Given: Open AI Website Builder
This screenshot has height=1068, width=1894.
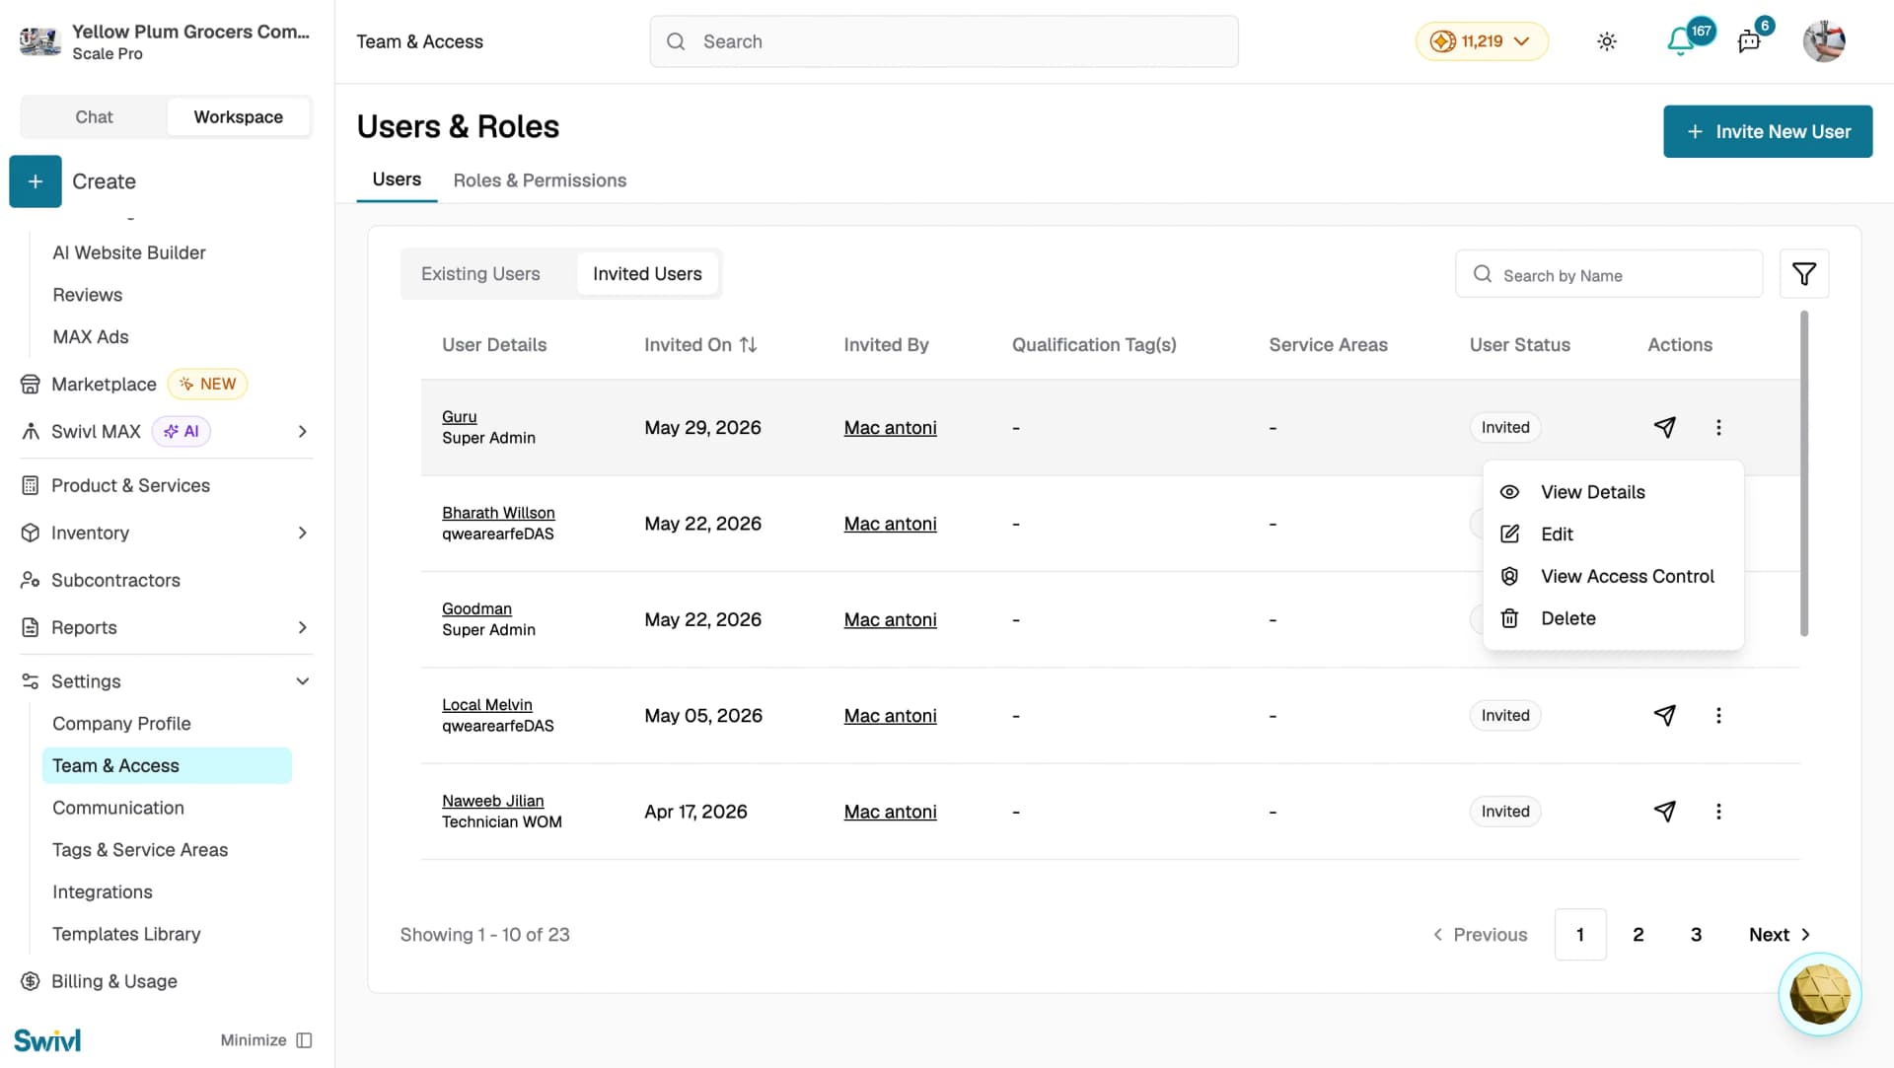Looking at the screenshot, I should (x=129, y=253).
